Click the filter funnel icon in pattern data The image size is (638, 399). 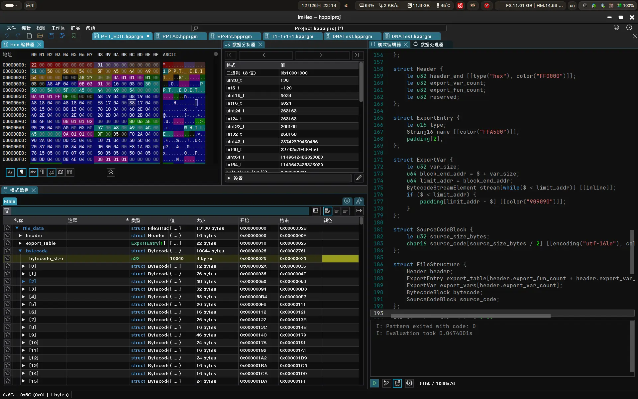click(7, 211)
